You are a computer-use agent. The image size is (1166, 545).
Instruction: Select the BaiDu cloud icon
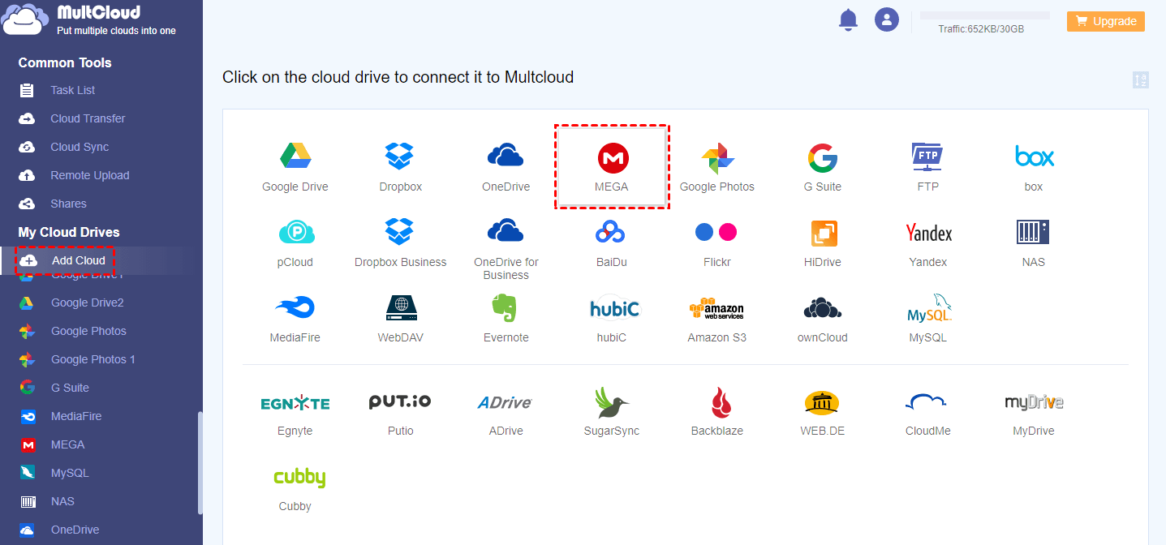[x=612, y=233]
